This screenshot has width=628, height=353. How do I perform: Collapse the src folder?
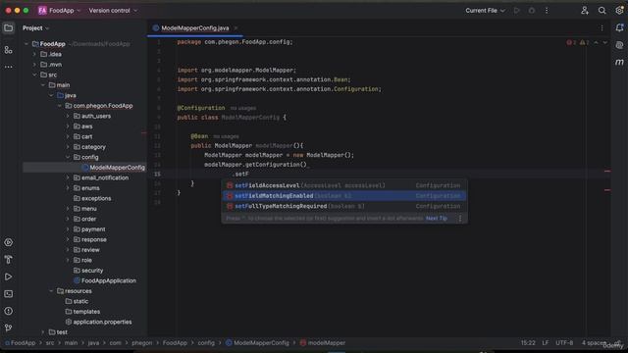(34, 75)
